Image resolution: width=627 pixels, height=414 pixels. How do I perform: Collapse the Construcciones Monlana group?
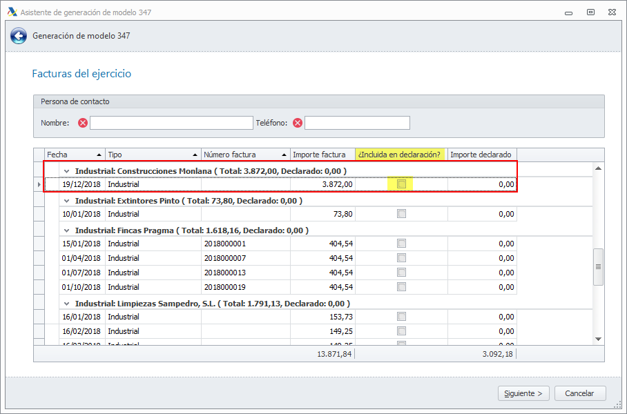tap(67, 171)
